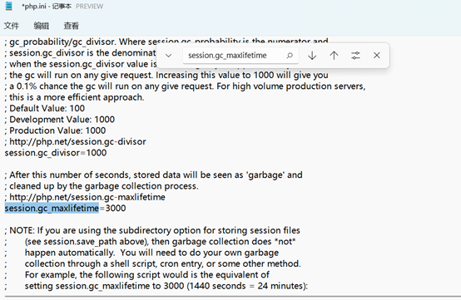
Task: Click the http://php.net/session.gc-maxlifetime URL text
Action: 87,197
